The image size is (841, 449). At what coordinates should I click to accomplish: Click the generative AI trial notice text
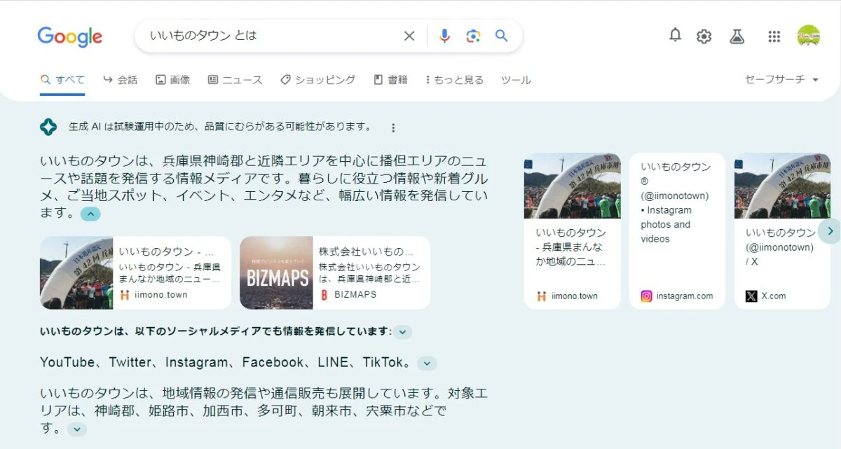220,127
